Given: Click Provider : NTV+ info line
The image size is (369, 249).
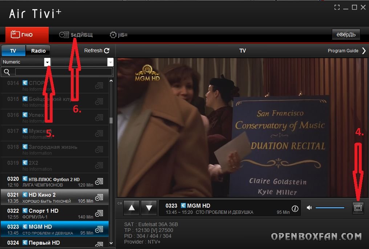Looking at the screenshot, I should [x=142, y=242].
